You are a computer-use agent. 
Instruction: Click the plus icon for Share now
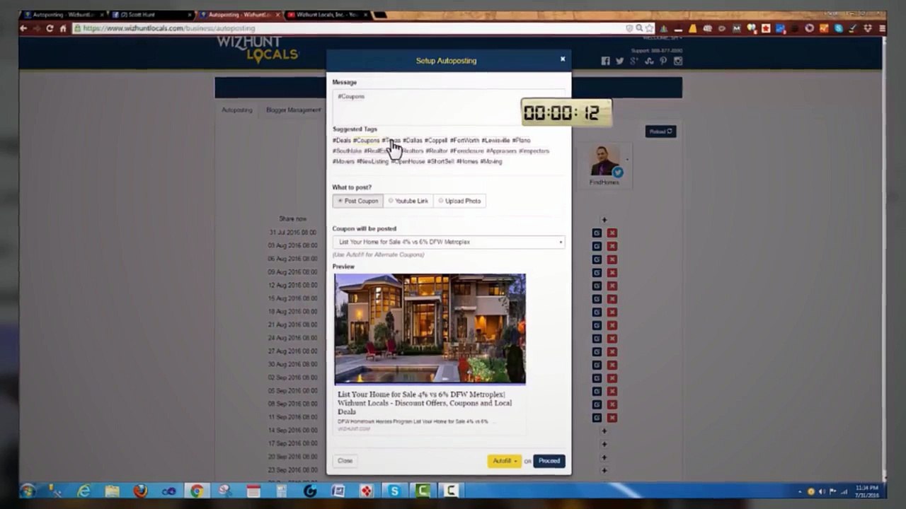(604, 220)
